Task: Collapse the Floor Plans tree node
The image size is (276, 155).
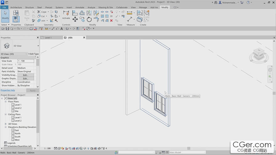Action: (x=6, y=101)
